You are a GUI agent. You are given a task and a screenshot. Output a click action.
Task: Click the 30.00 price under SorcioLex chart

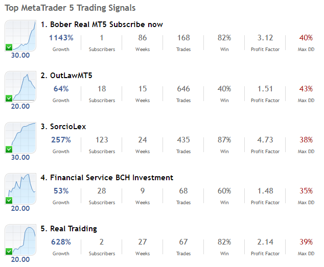pyautogui.click(x=20, y=157)
